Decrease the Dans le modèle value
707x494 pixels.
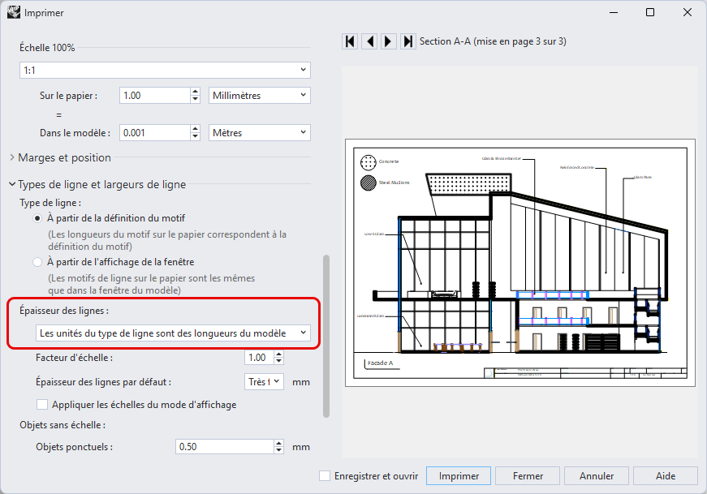(x=195, y=136)
